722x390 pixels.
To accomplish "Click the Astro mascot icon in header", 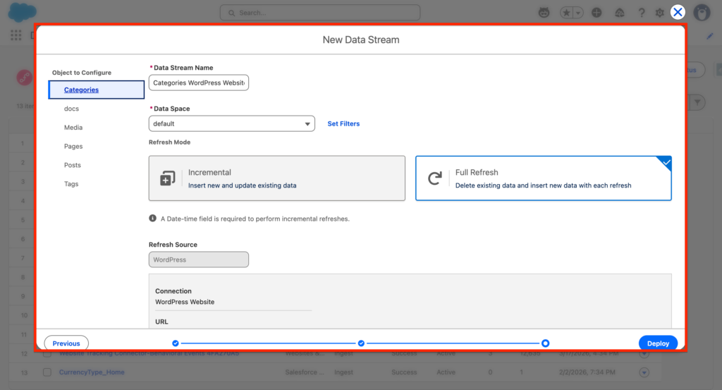I will point(544,13).
